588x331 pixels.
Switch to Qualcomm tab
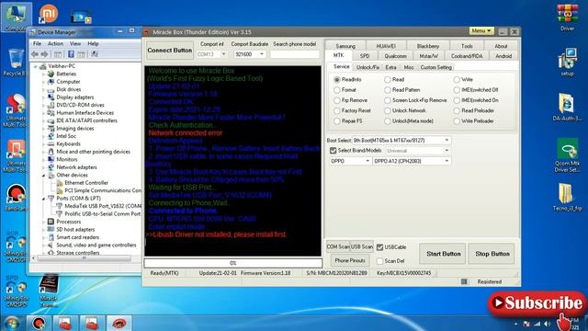click(395, 56)
